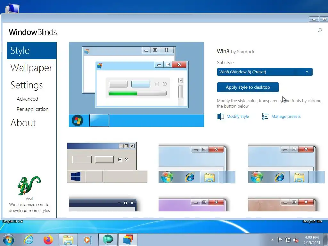The height and width of the screenshot is (246, 328).
Task: Open Action Center flag tray icon
Action: 280,240
